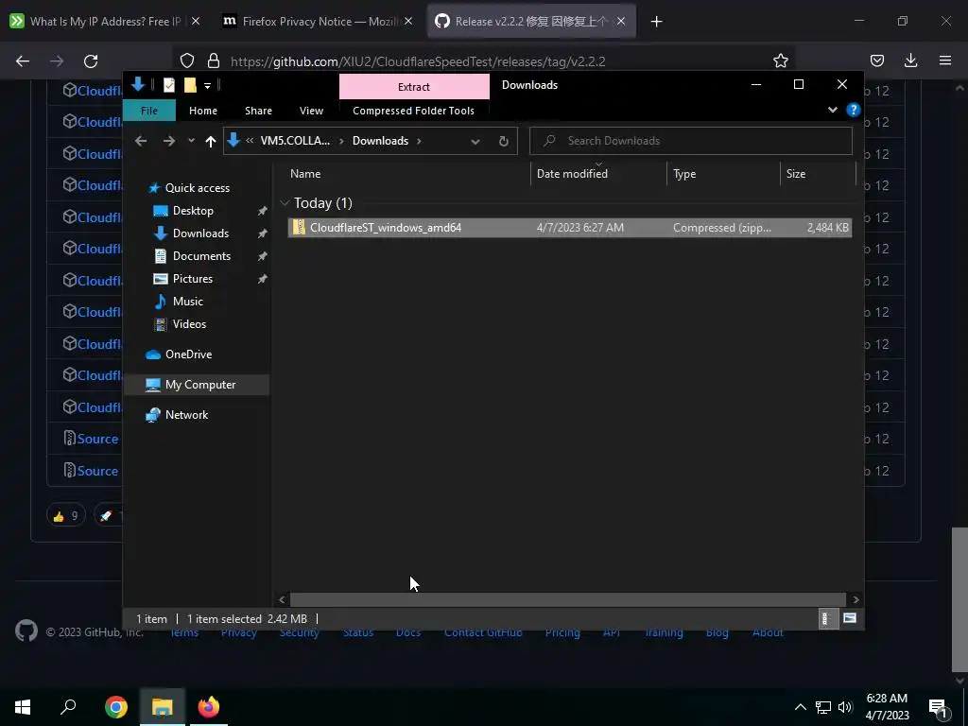The width and height of the screenshot is (968, 726).
Task: Click the VM5.COLLA... breadcrumb segment
Action: coord(295,141)
